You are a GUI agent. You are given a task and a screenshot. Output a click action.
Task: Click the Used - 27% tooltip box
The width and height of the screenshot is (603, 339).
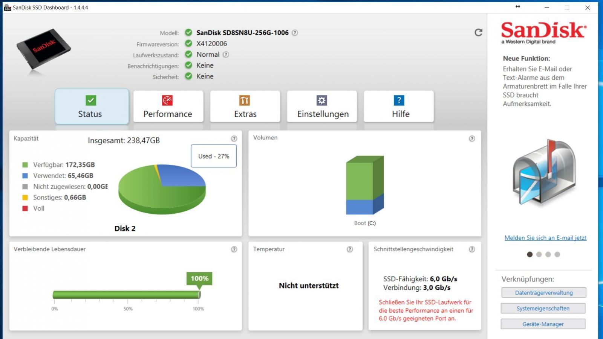coord(214,156)
